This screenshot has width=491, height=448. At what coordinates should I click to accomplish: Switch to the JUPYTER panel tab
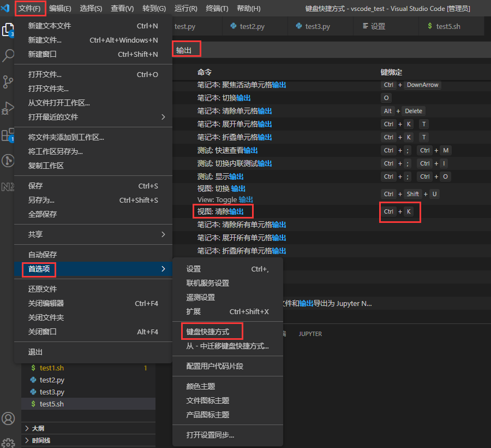310,334
